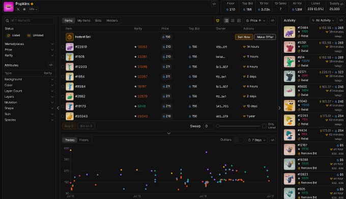Toggle the Listed status filter
The image size is (346, 199).
coord(13,35)
